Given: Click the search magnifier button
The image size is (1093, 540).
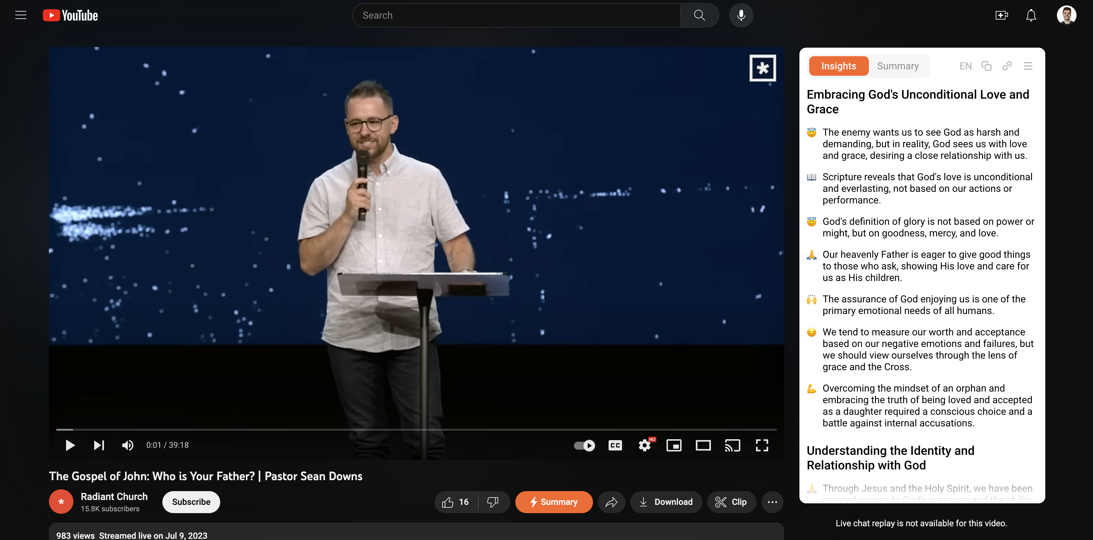Looking at the screenshot, I should pos(699,15).
